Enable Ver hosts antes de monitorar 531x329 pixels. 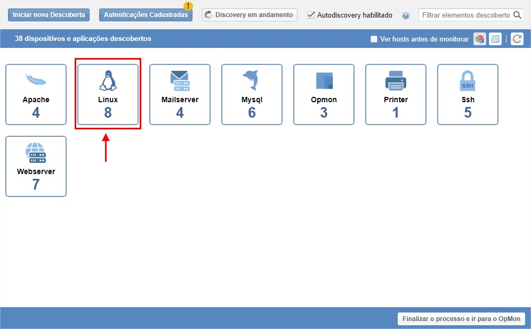pos(374,39)
